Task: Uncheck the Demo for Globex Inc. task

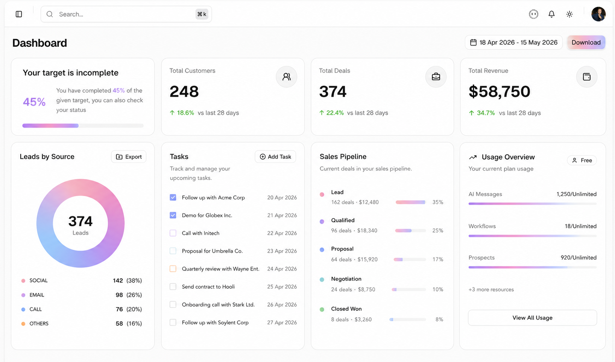Action: 173,215
